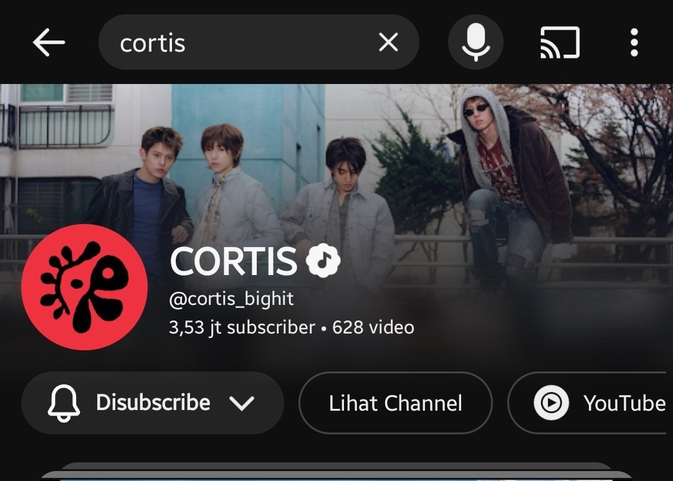
Task: Tap the CORTIS channel name
Action: click(234, 261)
